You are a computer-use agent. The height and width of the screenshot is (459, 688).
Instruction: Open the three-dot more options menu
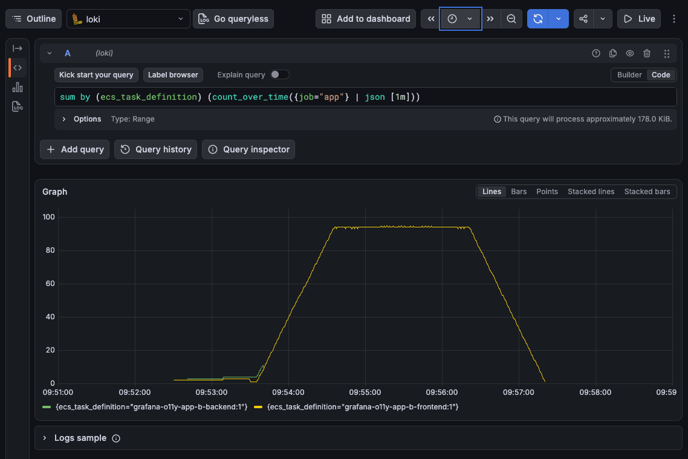tap(674, 19)
